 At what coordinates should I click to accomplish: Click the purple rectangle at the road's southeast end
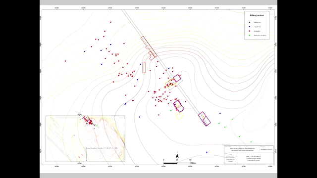204,119
